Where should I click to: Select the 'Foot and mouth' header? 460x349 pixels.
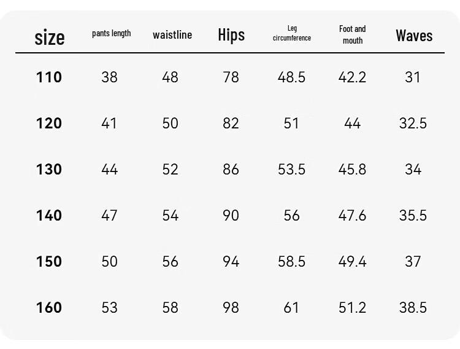352,34
